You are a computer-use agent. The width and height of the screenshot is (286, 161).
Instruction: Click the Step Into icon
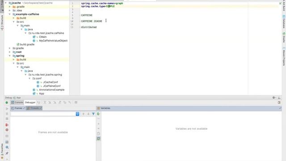point(50,102)
